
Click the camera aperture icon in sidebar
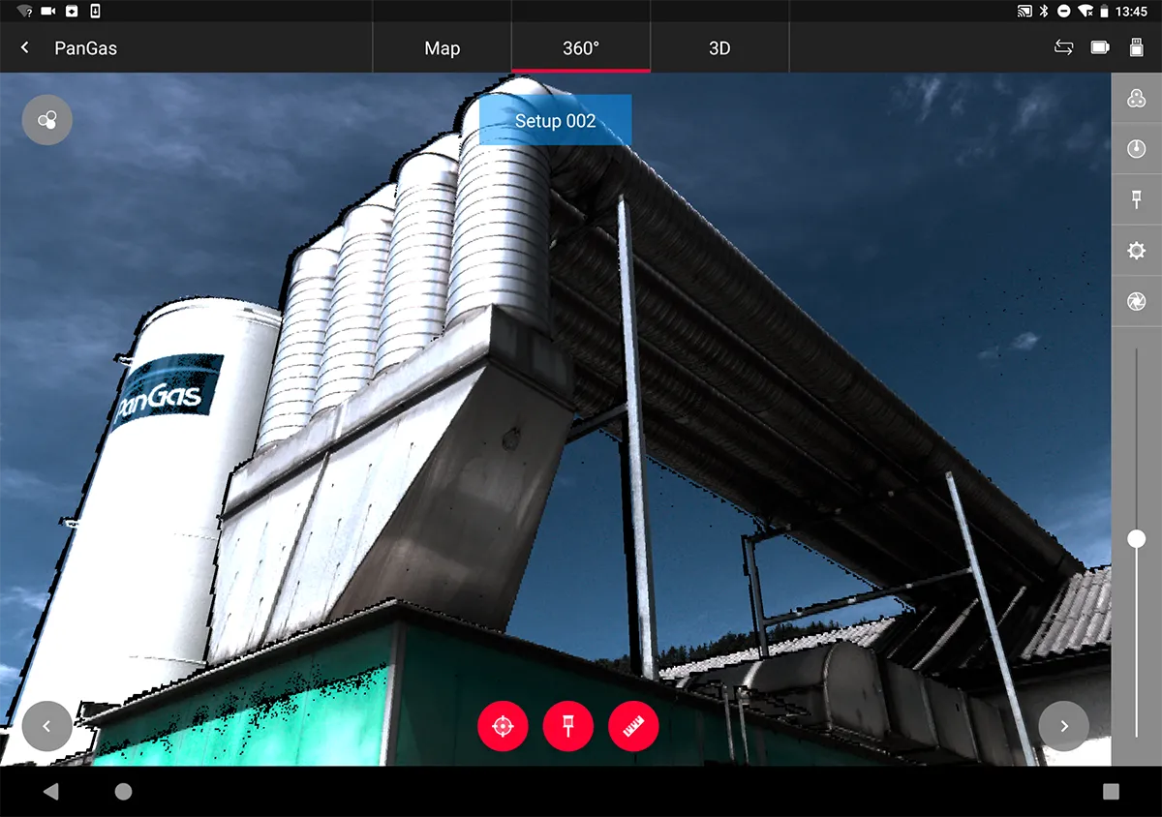[x=1136, y=302]
